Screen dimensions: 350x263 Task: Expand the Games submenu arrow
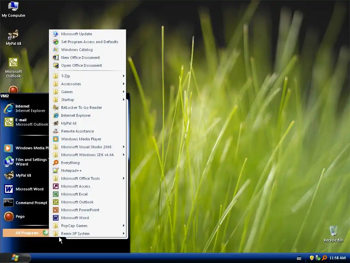tap(123, 92)
